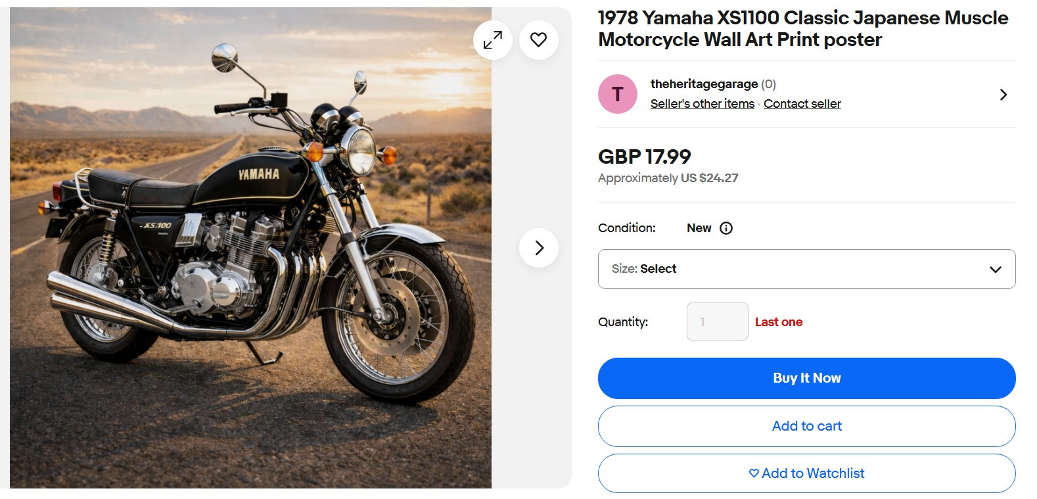Click the seller feedback score (0)
Screen dimensions: 1037x499
click(768, 84)
